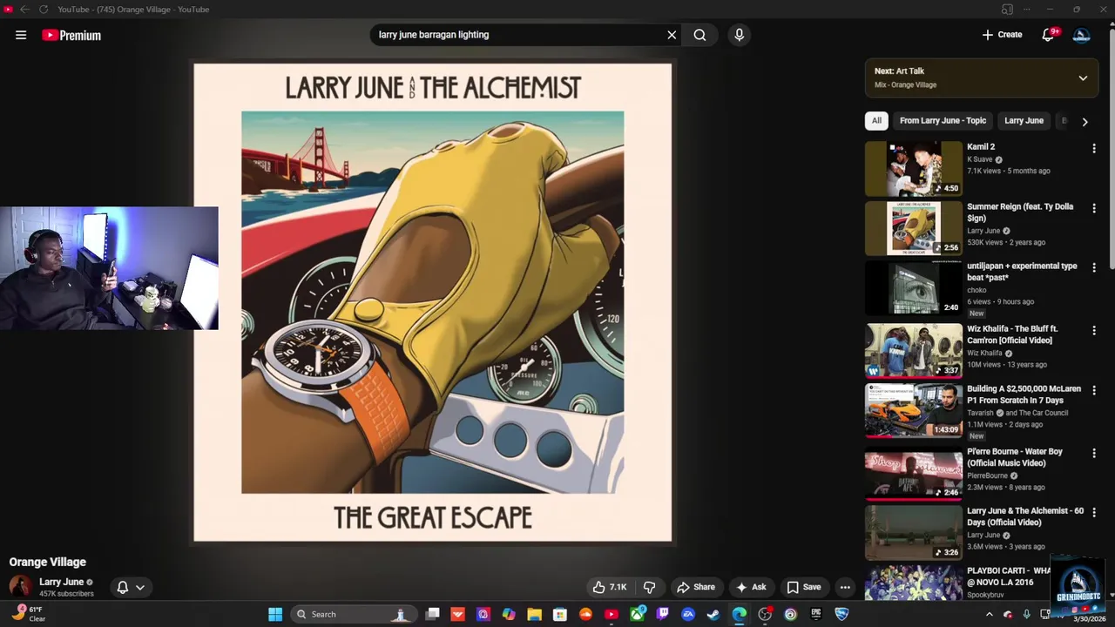Open the YouTube hamburger guide menu
The width and height of the screenshot is (1115, 627).
(x=21, y=35)
